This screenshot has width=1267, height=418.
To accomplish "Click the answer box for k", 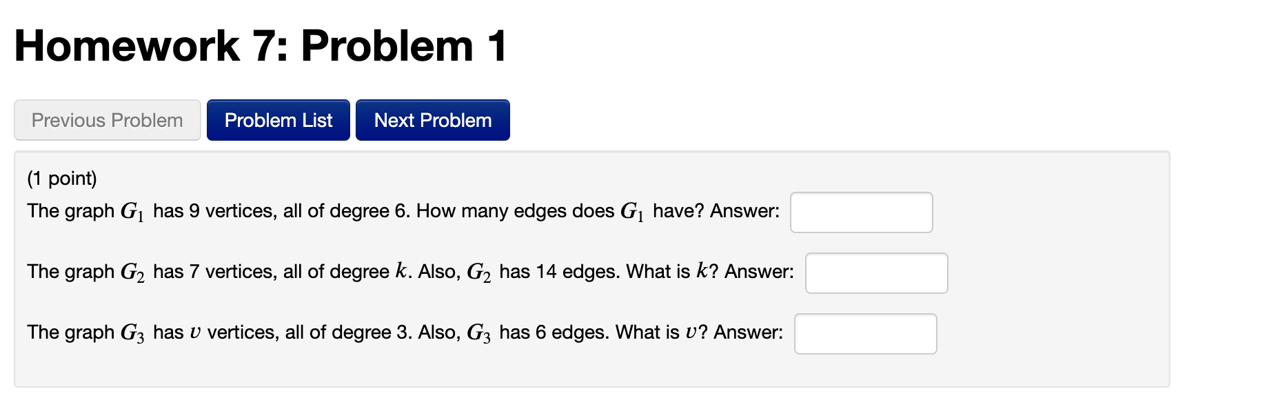I will [x=876, y=273].
